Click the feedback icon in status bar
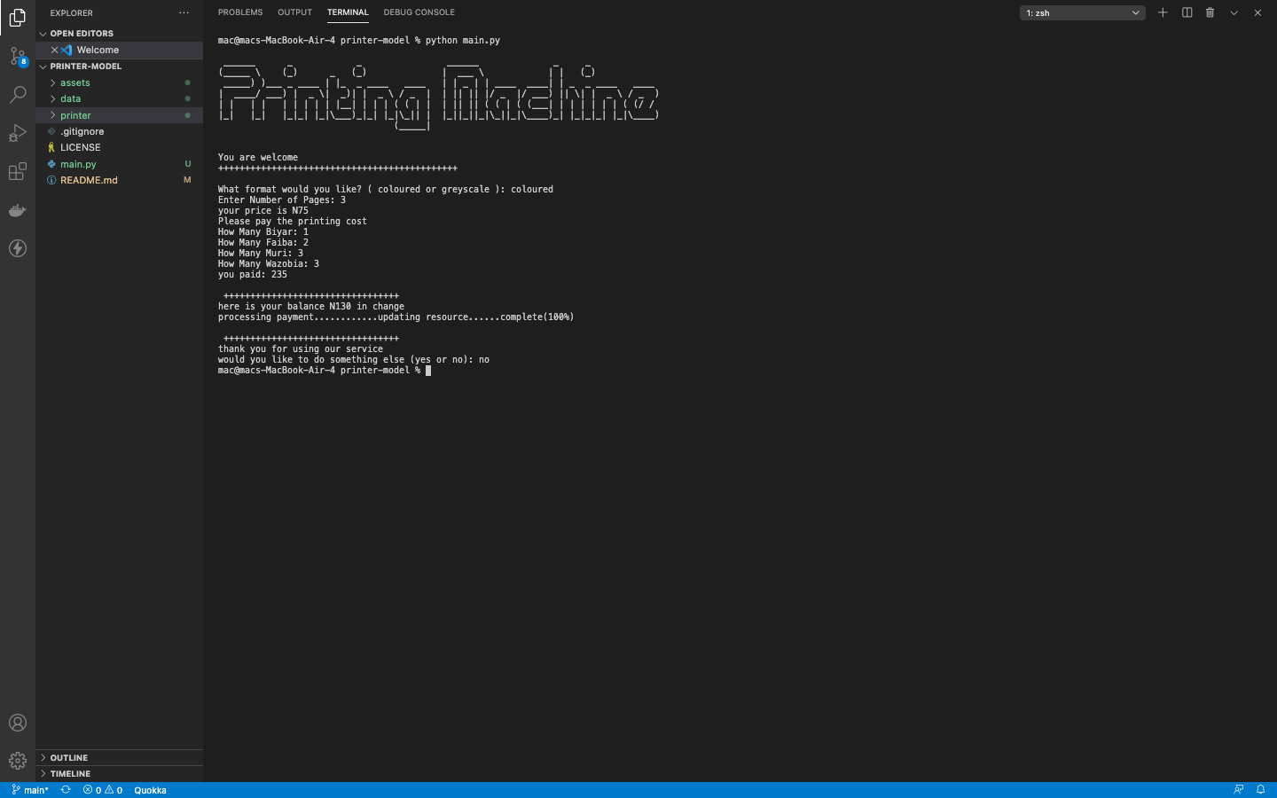 pos(1239,790)
